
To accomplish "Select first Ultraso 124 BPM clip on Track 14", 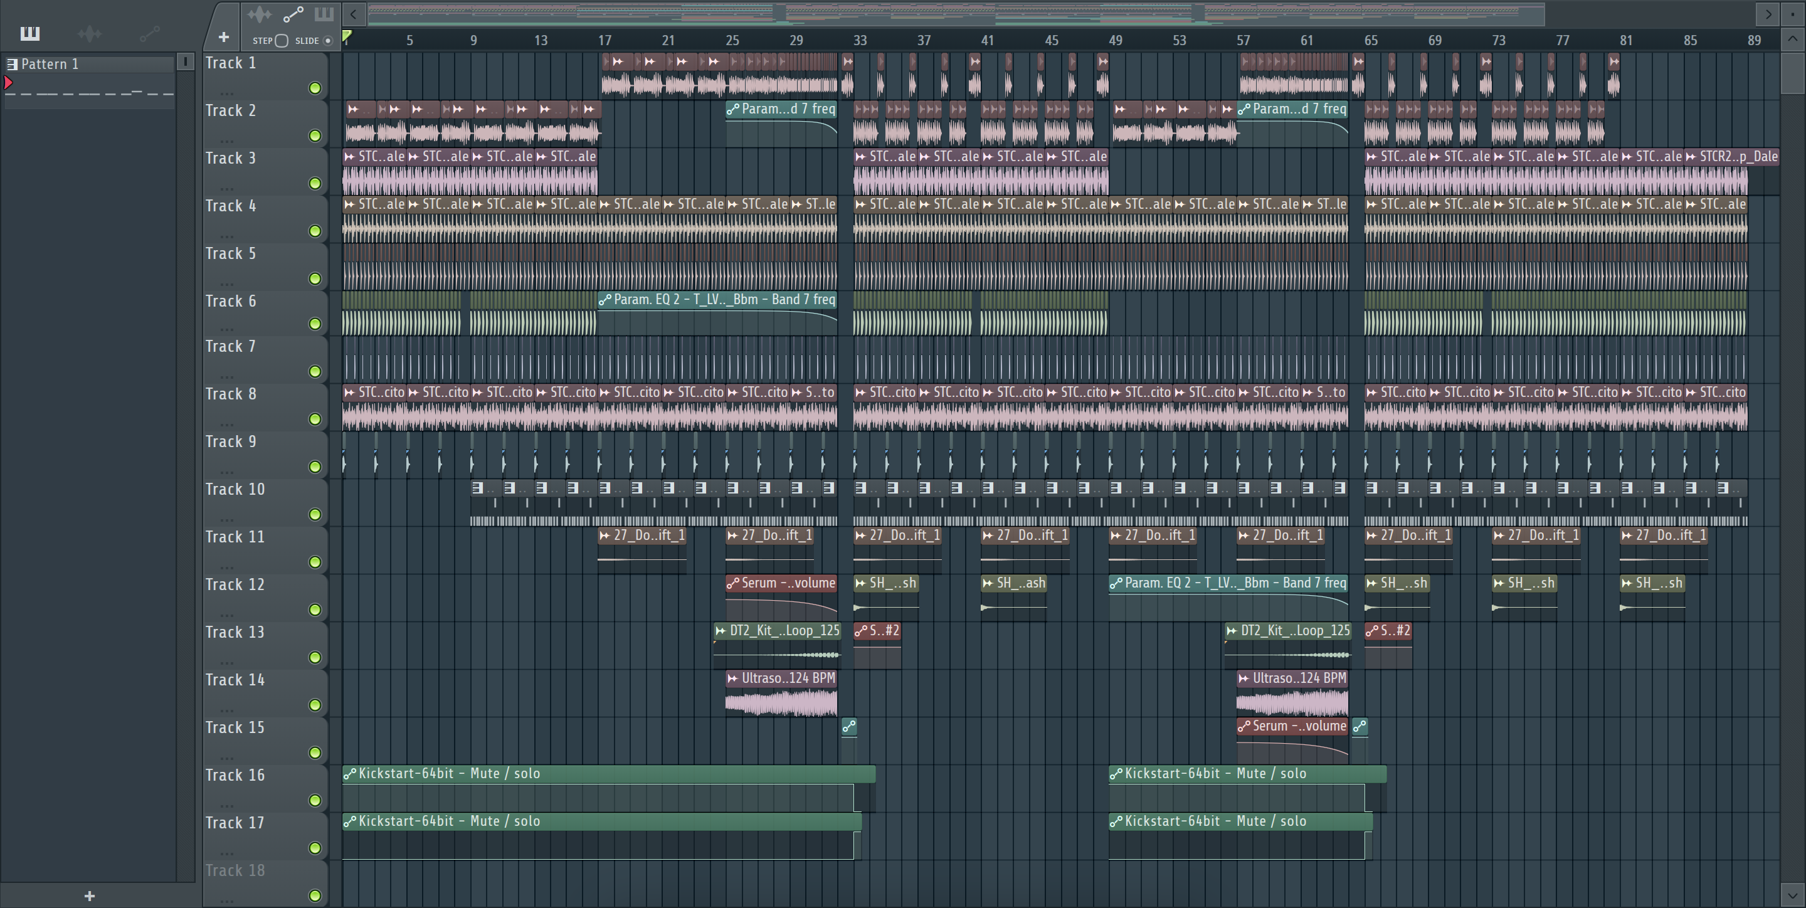I will point(781,692).
